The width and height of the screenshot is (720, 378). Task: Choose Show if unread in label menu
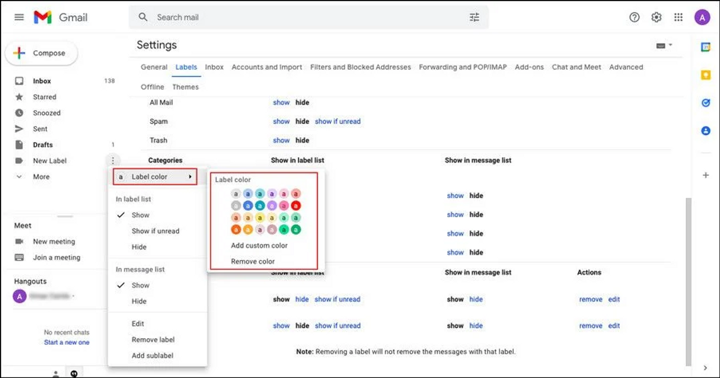tap(155, 231)
